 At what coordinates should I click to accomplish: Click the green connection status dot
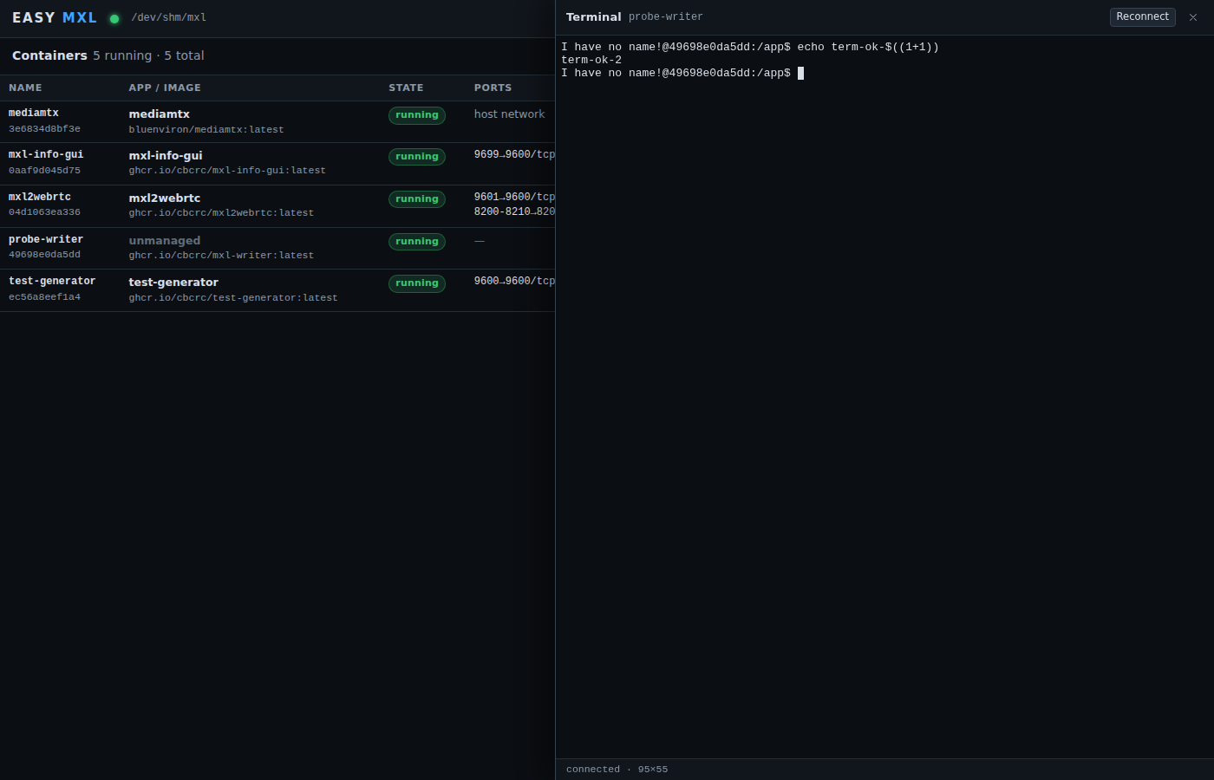click(114, 19)
